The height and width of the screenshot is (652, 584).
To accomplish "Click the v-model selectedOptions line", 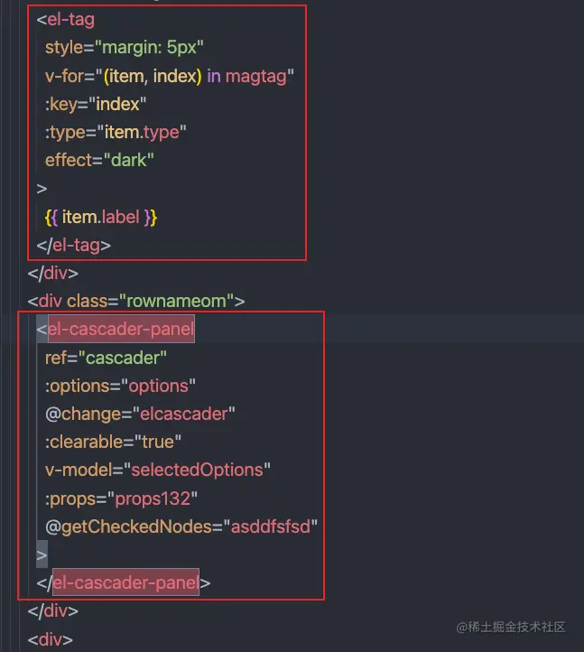I will pos(158,470).
